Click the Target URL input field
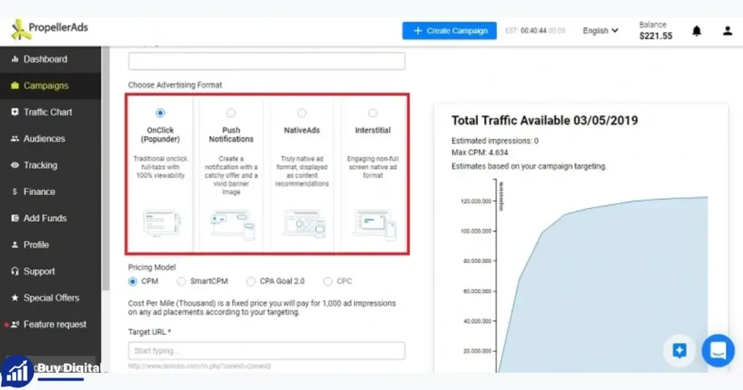743x390 pixels. click(x=266, y=351)
